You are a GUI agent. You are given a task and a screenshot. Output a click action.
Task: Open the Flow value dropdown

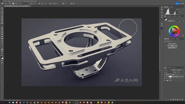click(48, 3)
